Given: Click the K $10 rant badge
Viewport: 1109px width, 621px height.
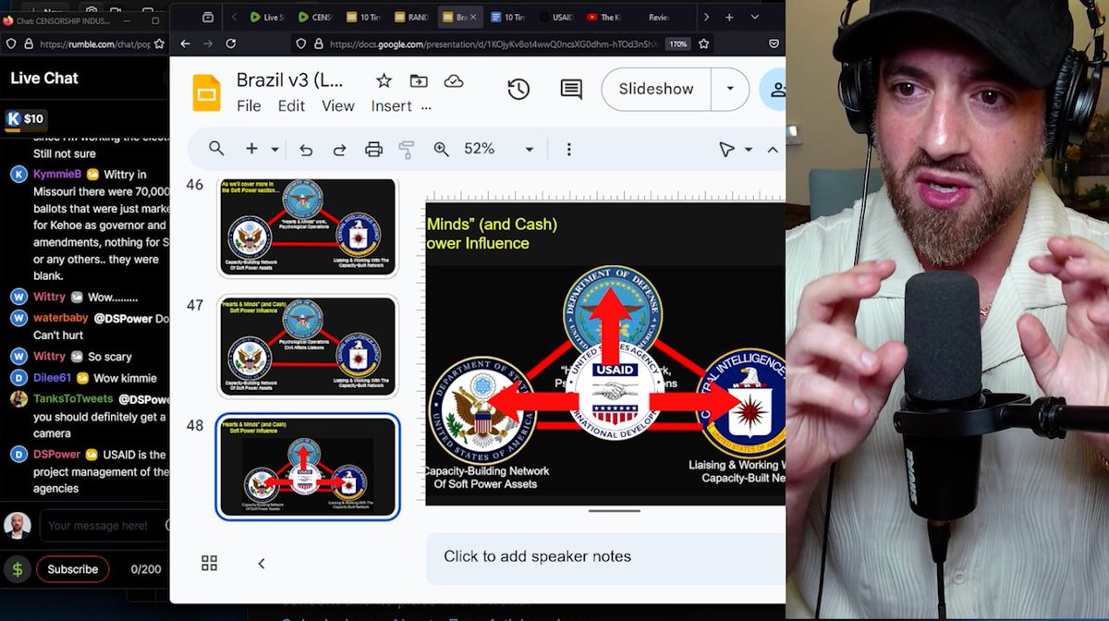Looking at the screenshot, I should (26, 118).
